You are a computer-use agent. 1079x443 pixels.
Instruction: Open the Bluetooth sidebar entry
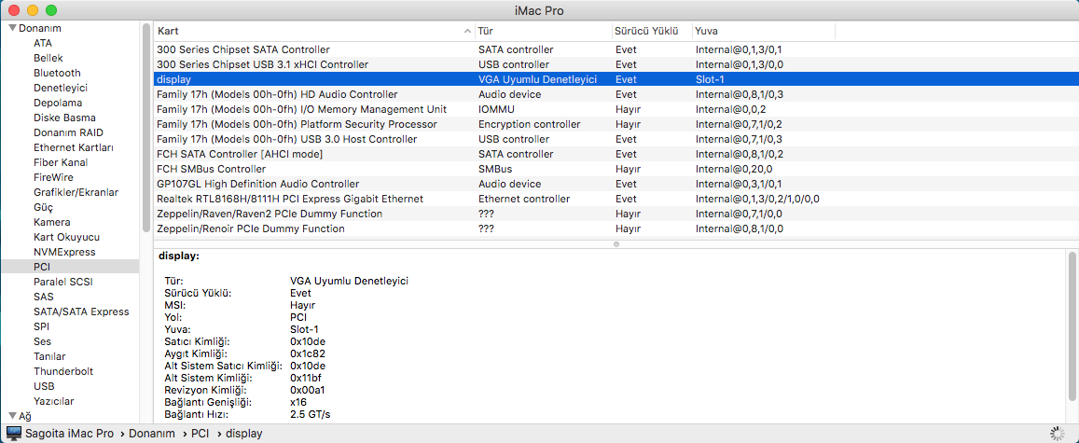pyautogui.click(x=57, y=73)
